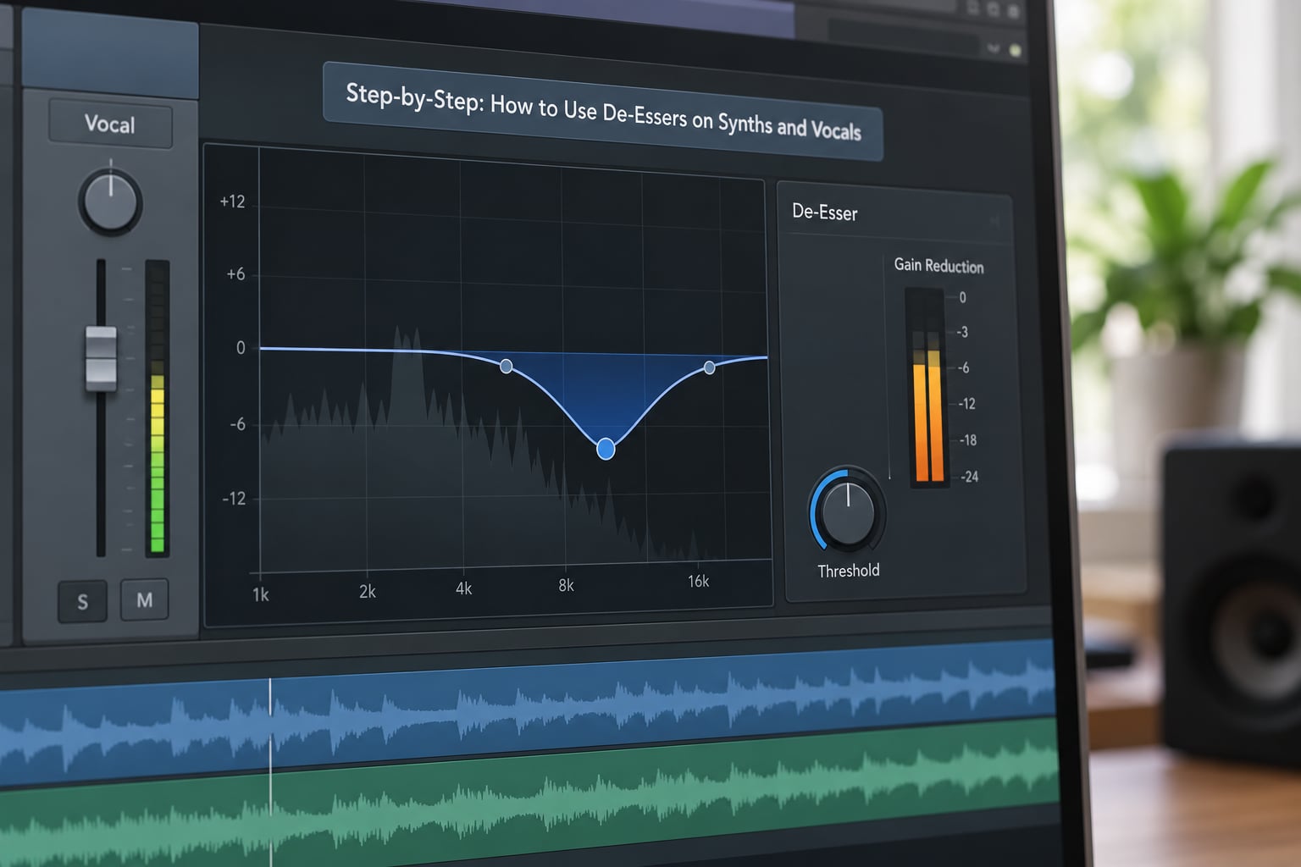The height and width of the screenshot is (867, 1301).
Task: Select the small EQ node near 16k
Action: 710,367
